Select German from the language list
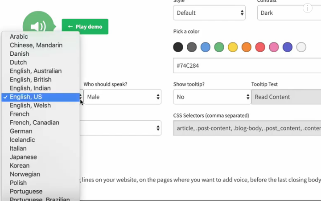 click(41, 131)
